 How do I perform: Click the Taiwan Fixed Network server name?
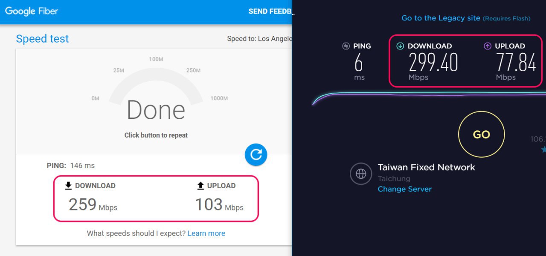(426, 167)
